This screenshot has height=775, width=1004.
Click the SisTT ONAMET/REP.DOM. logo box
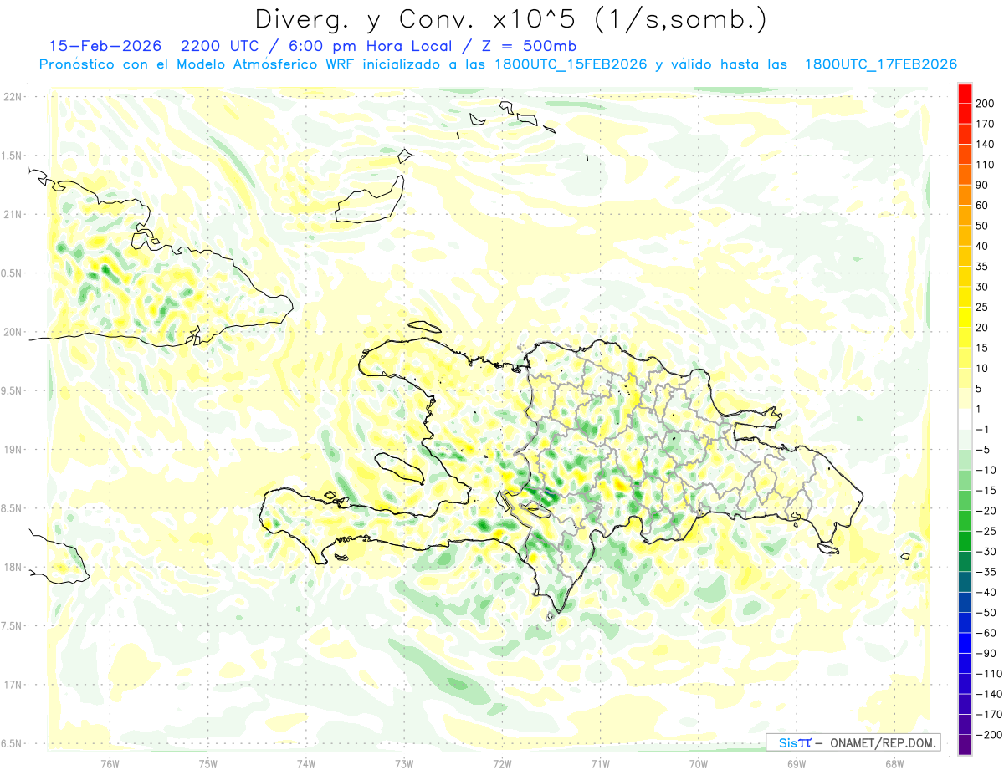tap(853, 742)
